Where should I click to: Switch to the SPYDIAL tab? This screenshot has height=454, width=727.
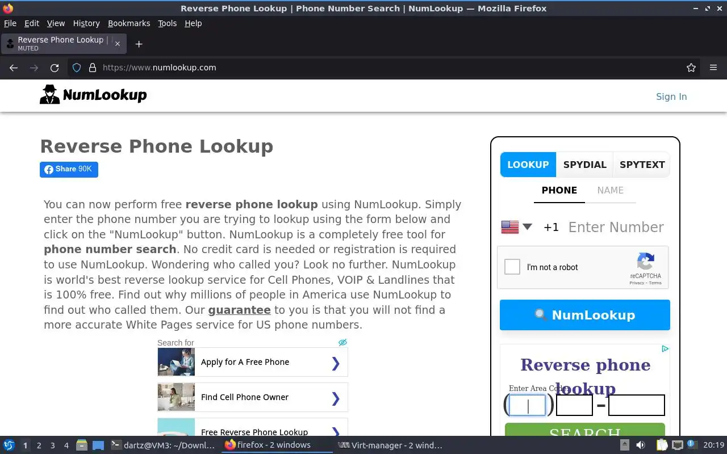coord(585,165)
